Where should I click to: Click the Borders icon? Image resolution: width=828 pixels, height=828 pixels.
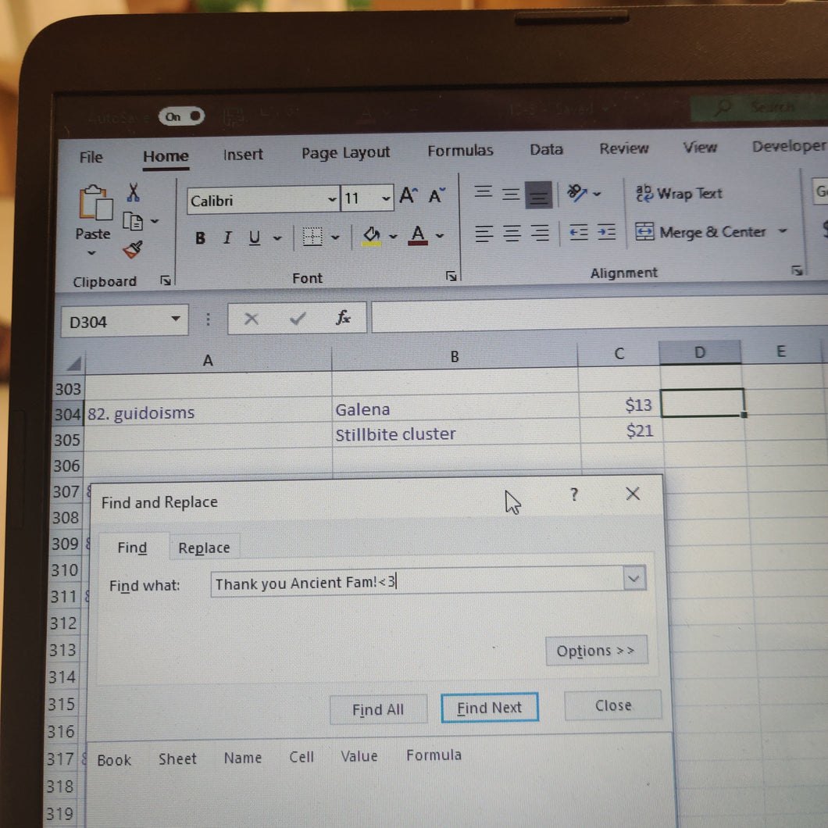(x=312, y=236)
